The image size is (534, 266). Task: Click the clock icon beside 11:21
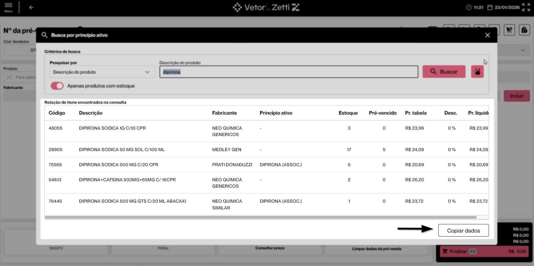pyautogui.click(x=469, y=8)
